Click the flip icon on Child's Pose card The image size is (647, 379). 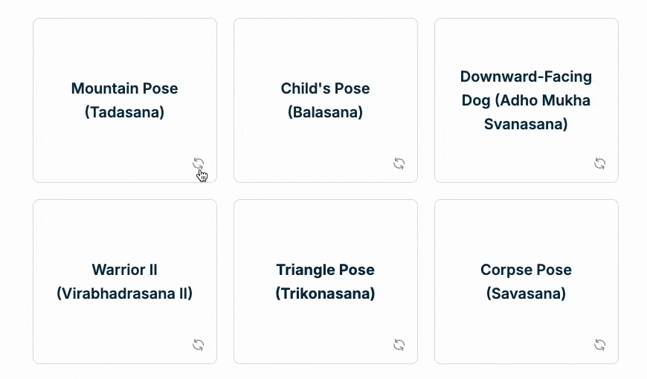tap(399, 163)
